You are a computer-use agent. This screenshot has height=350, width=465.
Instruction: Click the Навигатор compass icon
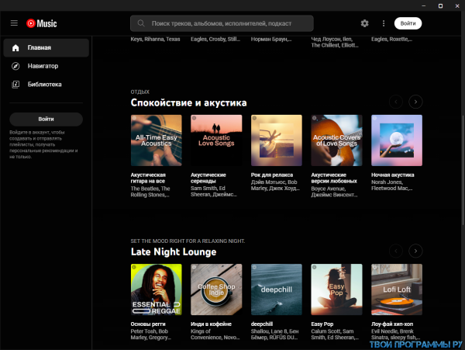[x=15, y=66]
